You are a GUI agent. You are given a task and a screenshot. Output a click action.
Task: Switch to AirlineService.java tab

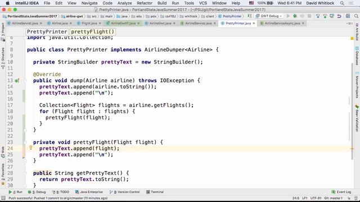point(199,24)
